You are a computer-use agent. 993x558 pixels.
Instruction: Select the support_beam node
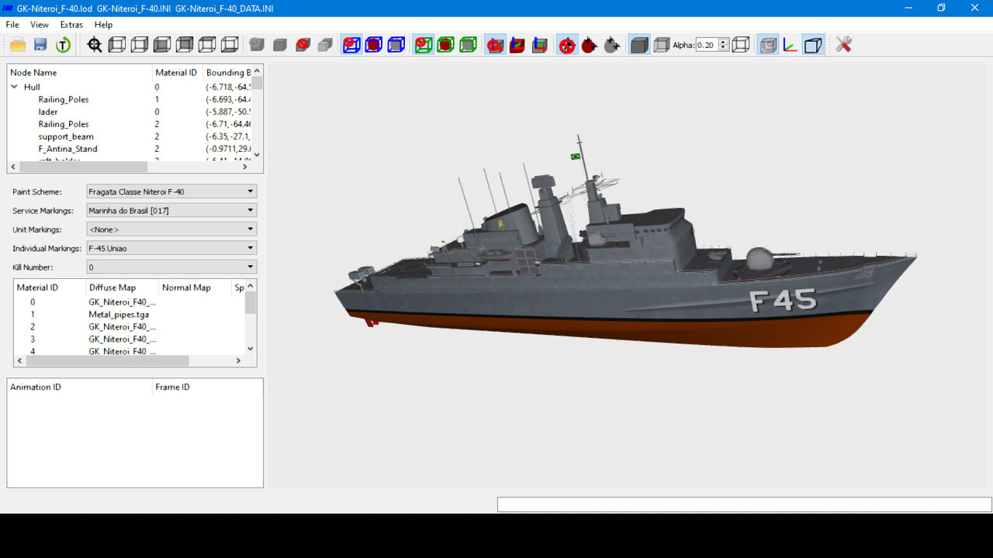click(66, 136)
